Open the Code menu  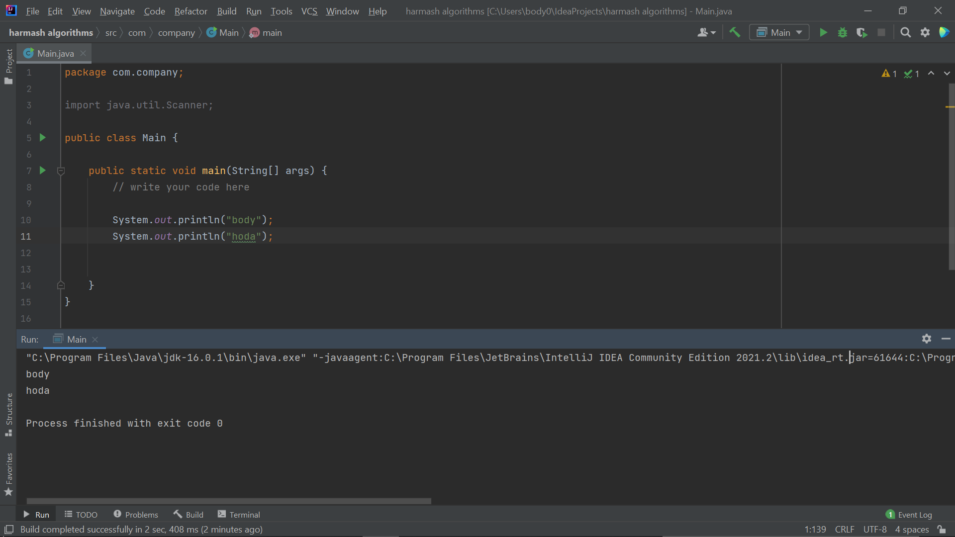pos(154,11)
